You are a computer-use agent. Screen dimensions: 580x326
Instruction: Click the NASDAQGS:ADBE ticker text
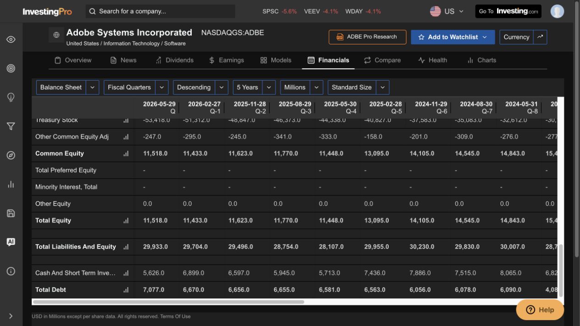coord(232,33)
